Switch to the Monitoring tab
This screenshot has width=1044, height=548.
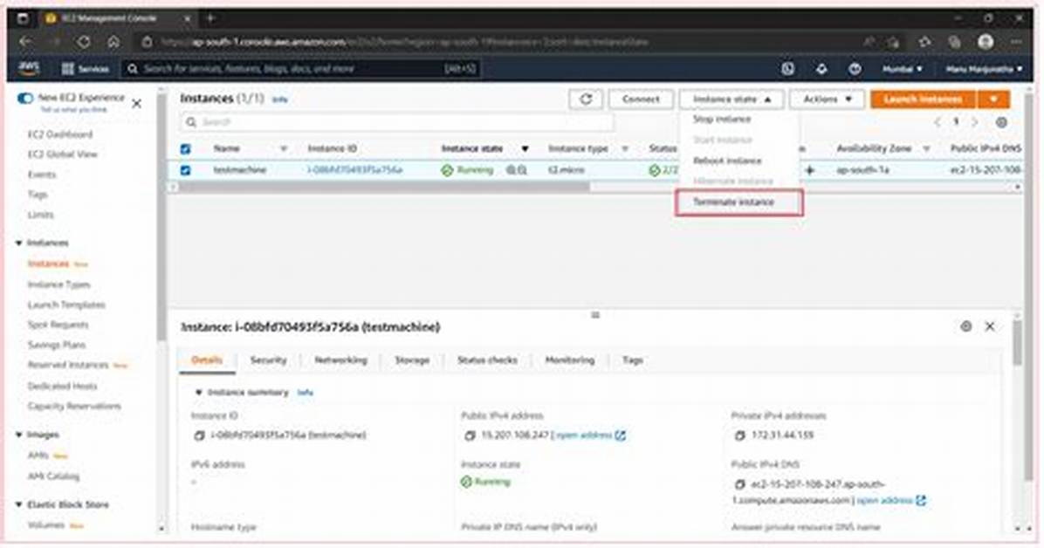(570, 360)
